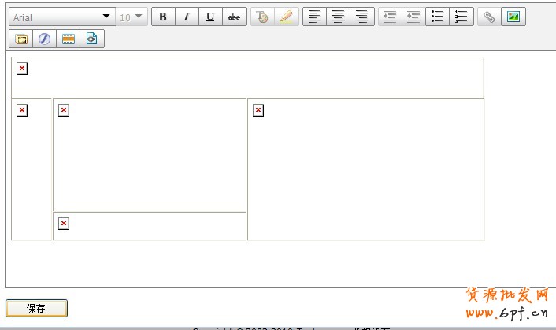
Task: Align text to the right
Action: 361,17
